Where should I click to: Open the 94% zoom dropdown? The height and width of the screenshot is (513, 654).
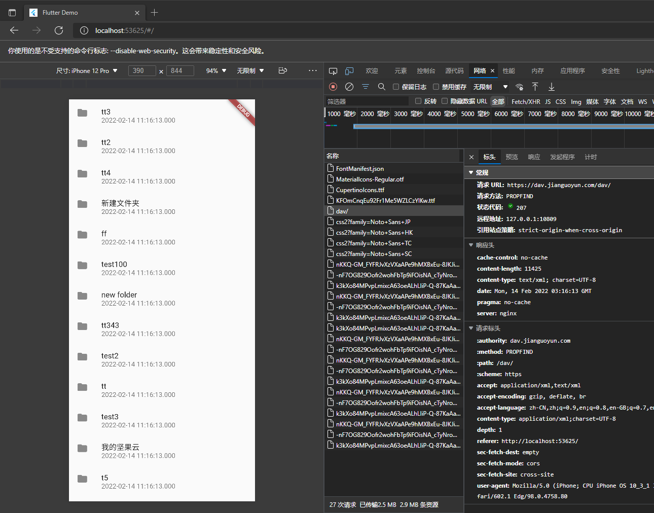(216, 71)
